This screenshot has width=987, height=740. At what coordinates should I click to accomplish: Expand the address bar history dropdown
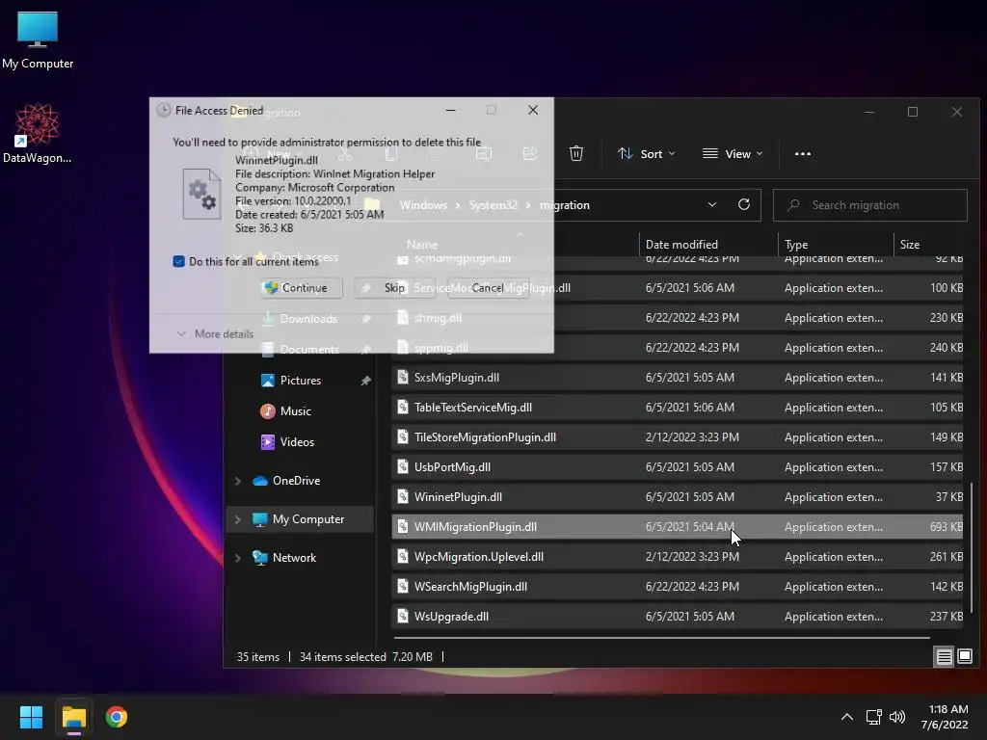coord(712,204)
